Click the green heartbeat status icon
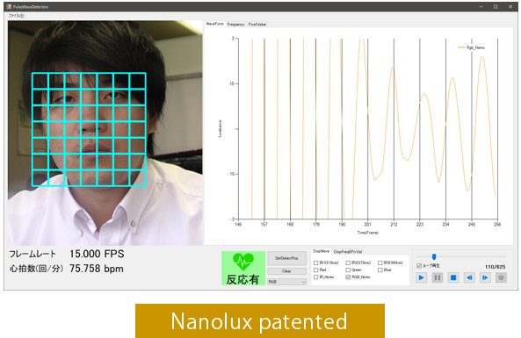The width and height of the screenshot is (521, 338). pos(243,268)
